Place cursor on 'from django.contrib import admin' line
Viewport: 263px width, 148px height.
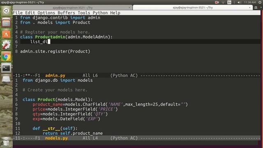click(x=60, y=18)
